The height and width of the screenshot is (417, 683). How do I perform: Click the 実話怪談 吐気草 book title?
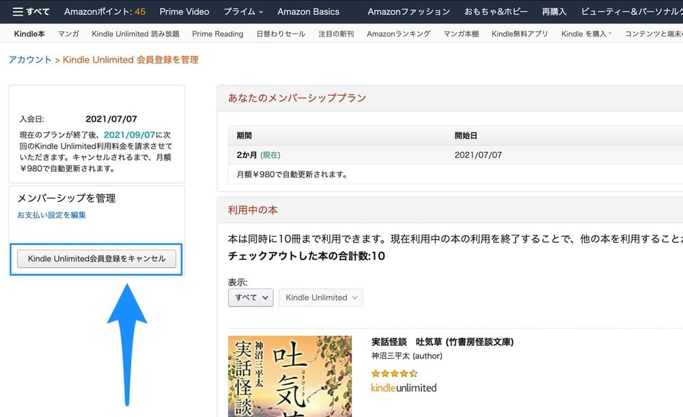[442, 341]
